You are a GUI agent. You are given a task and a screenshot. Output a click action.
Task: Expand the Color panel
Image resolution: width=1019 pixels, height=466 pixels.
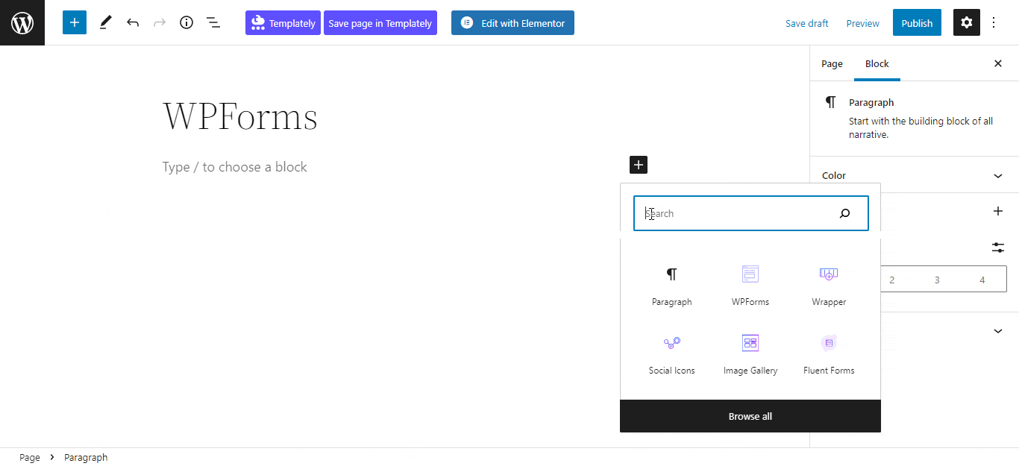(x=915, y=175)
